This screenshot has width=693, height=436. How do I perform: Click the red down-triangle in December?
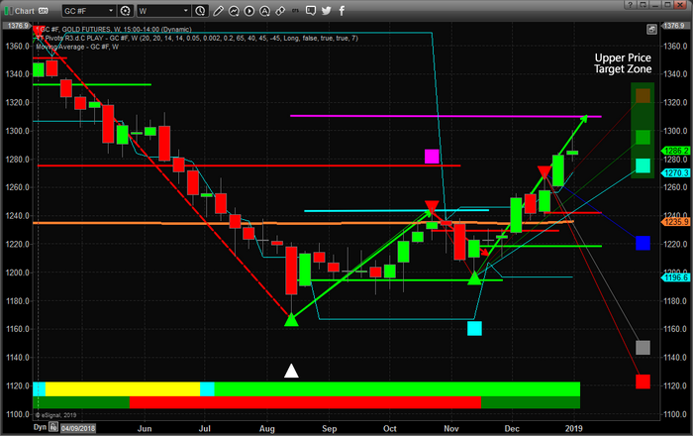(544, 172)
